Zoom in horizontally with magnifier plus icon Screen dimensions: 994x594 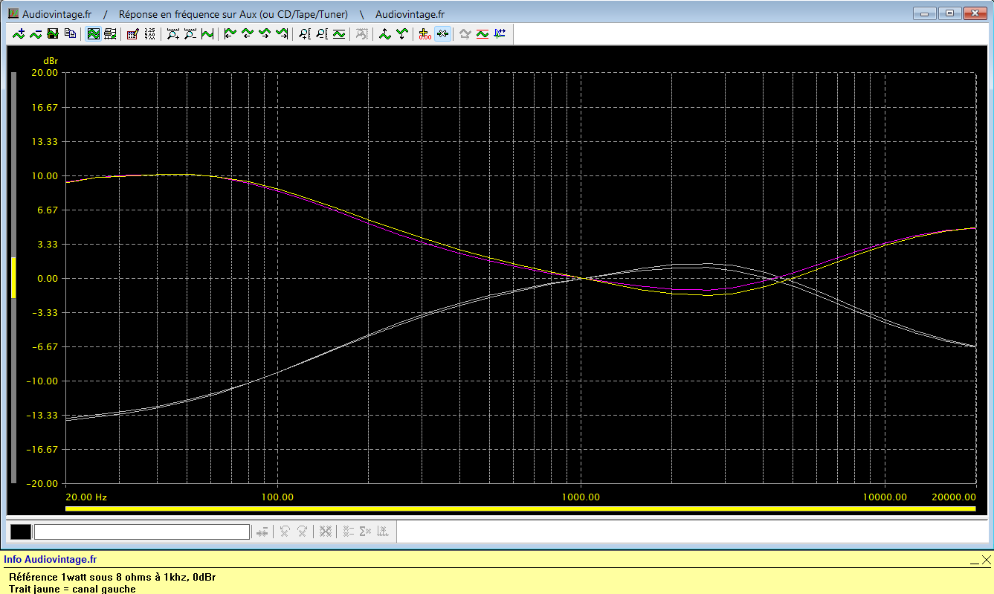coord(173,33)
